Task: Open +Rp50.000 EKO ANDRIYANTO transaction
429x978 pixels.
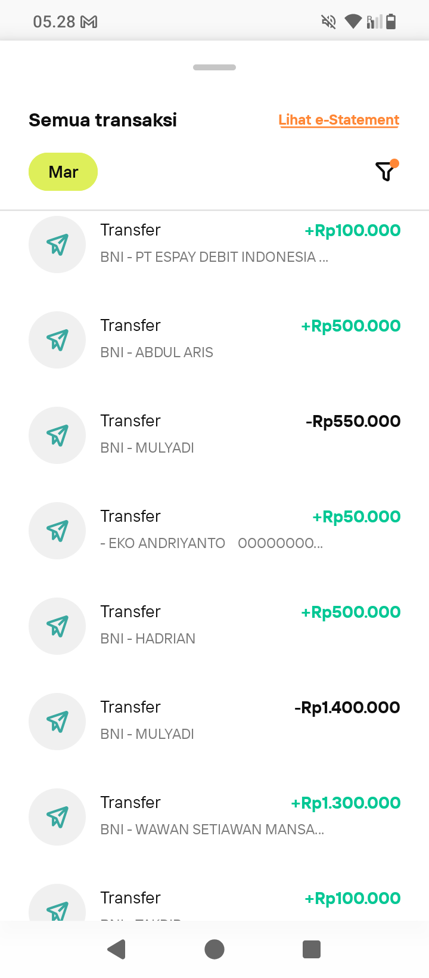Action: [x=214, y=531]
